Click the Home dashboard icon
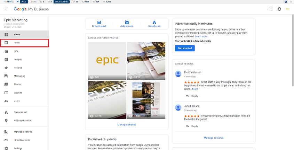Viewport: 294px width, 150px height. [6, 35]
